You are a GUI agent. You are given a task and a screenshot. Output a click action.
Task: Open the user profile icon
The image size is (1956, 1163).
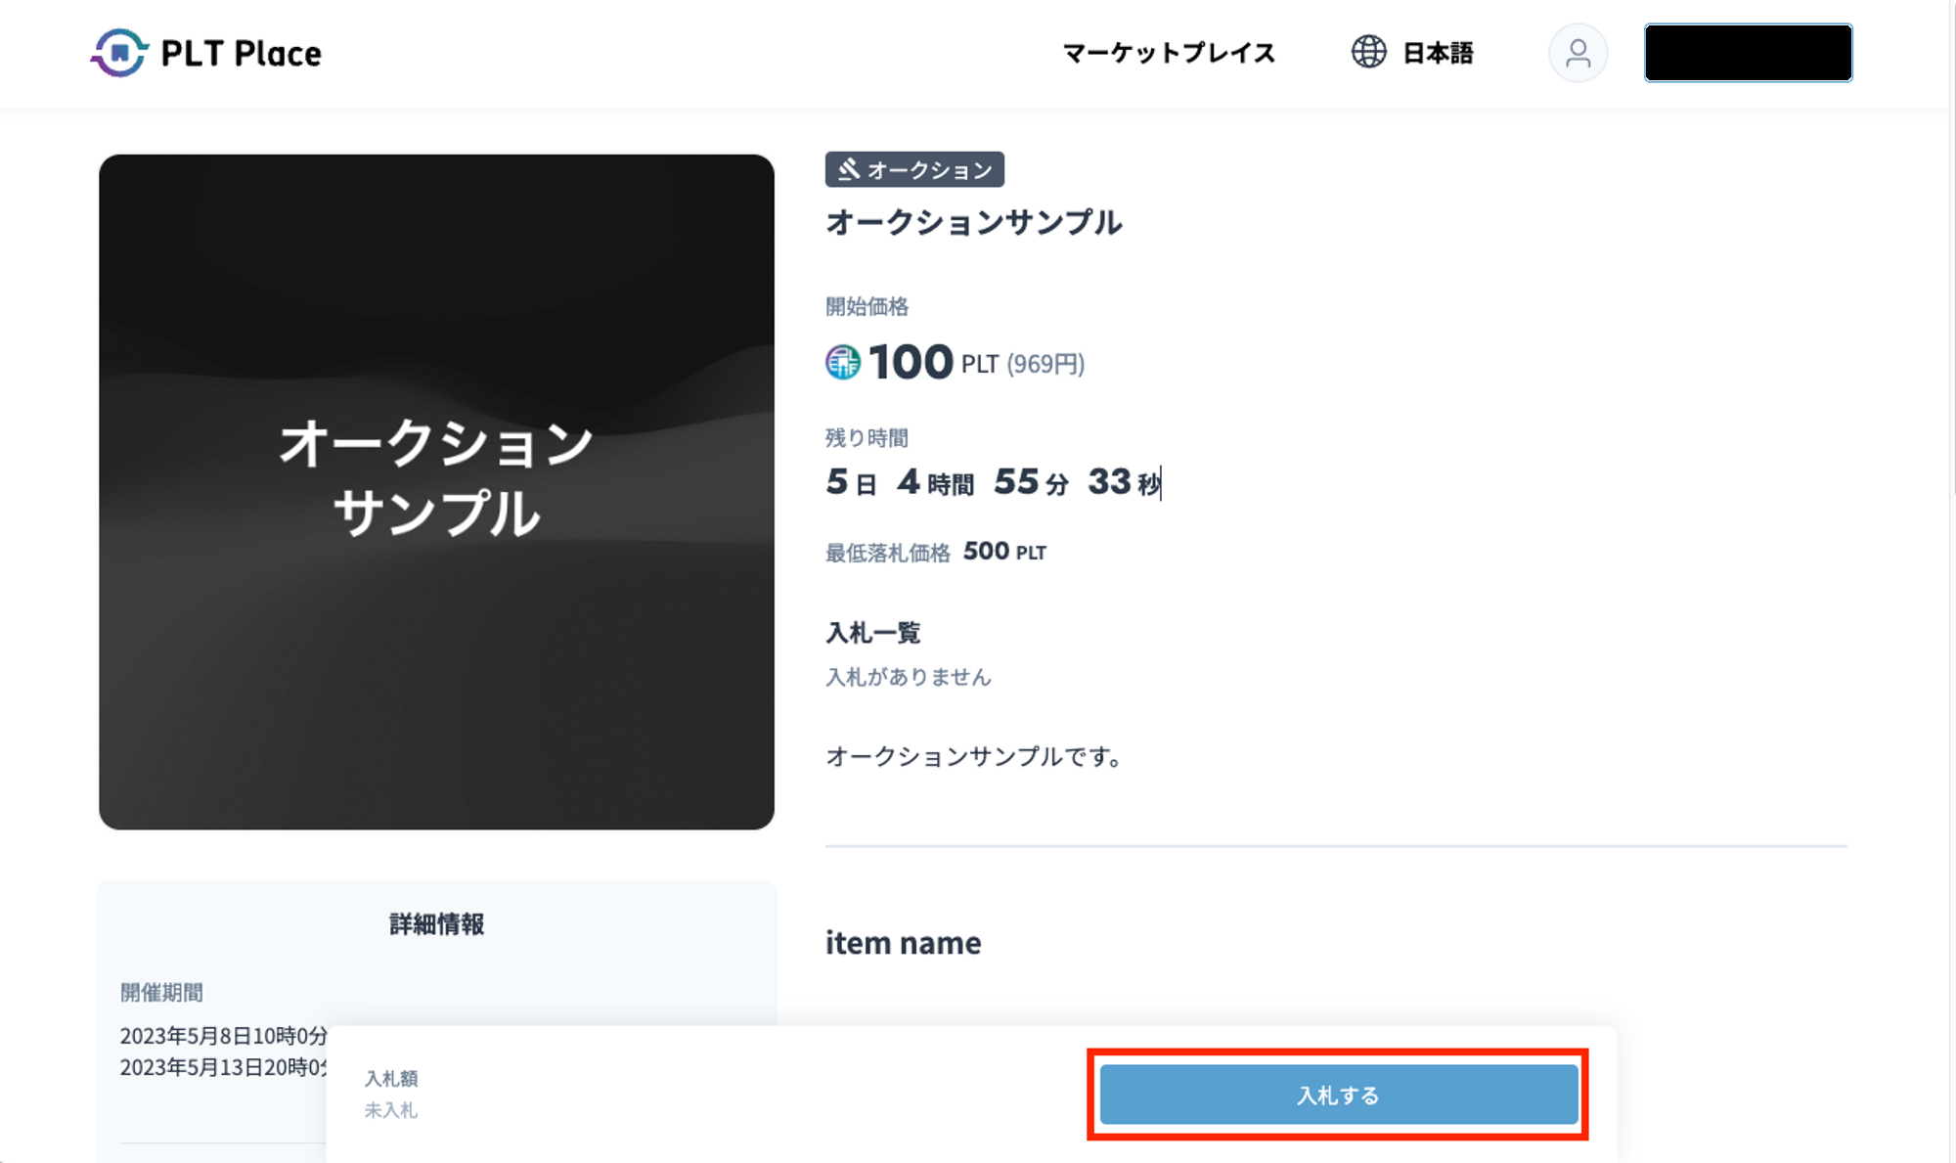pyautogui.click(x=1578, y=53)
